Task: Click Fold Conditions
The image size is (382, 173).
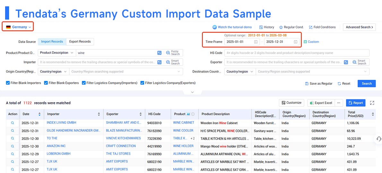Action: pos(322,27)
